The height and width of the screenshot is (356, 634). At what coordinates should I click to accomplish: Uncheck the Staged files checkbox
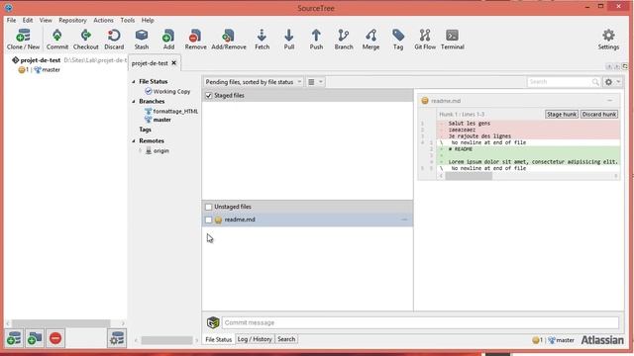pos(209,96)
